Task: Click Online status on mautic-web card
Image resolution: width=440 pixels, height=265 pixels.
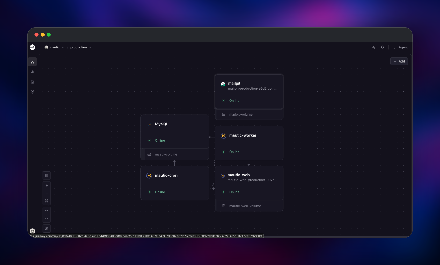Action: pyautogui.click(x=234, y=192)
